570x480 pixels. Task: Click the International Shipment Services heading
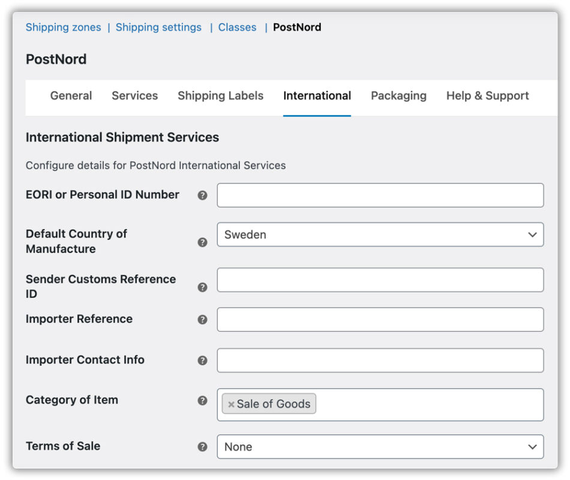coord(122,137)
